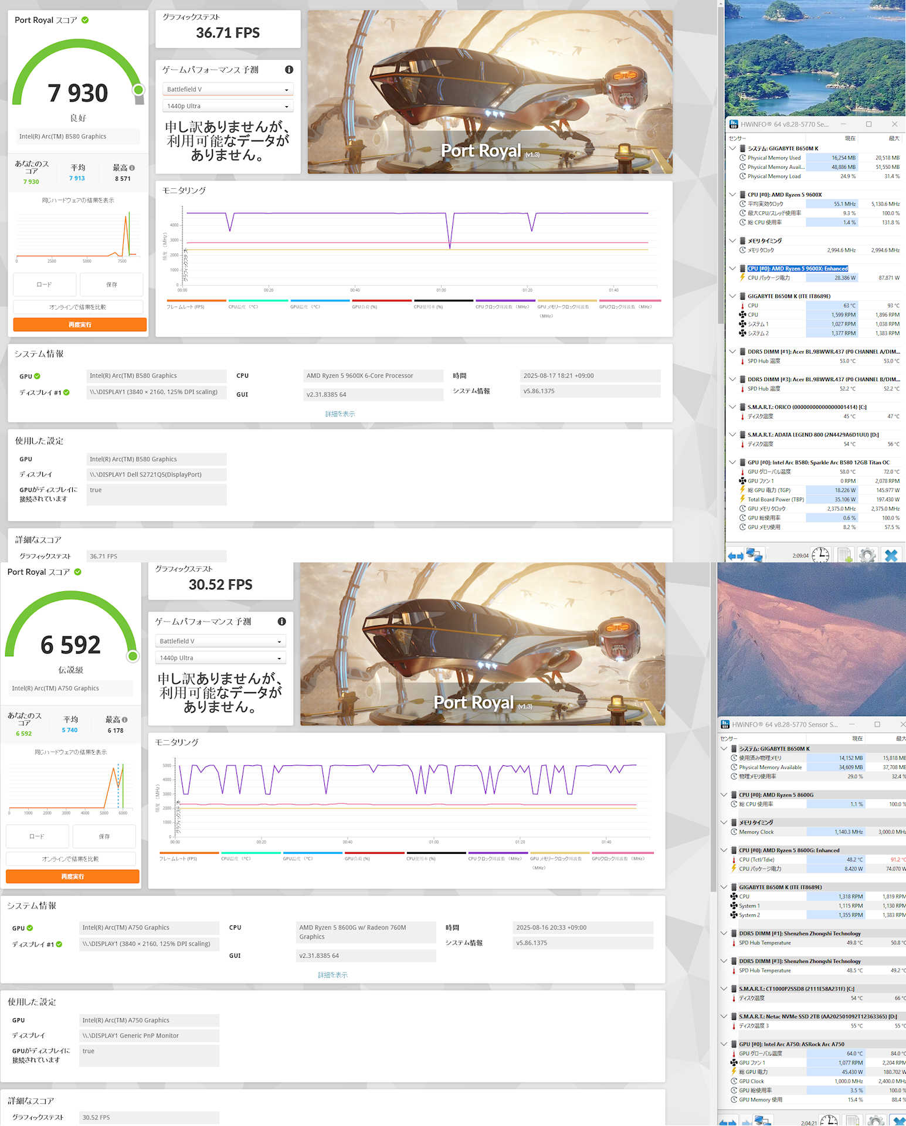Click 詳細を表示 link in A750 system info

point(332,975)
